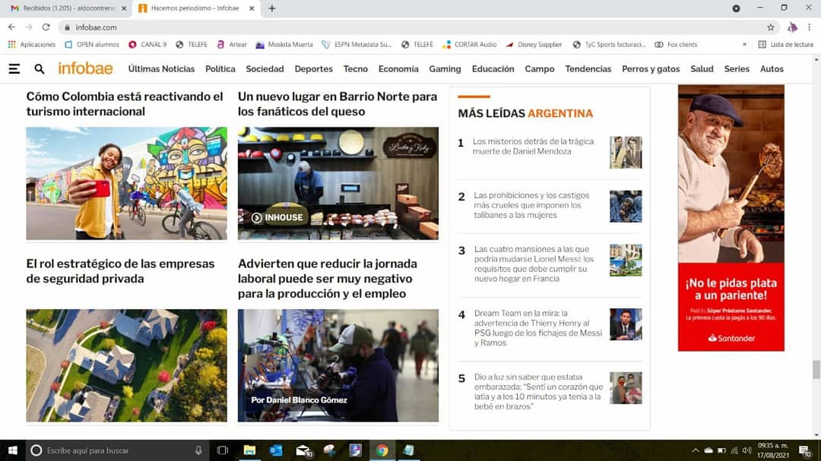This screenshot has width=821, height=461.
Task: Navigate to the Gaming section
Action: 445,68
